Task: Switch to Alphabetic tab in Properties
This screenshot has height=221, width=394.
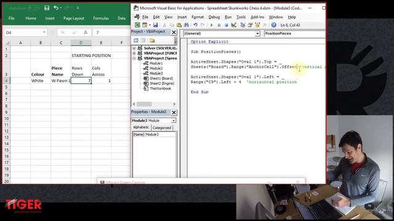Action: [141, 127]
